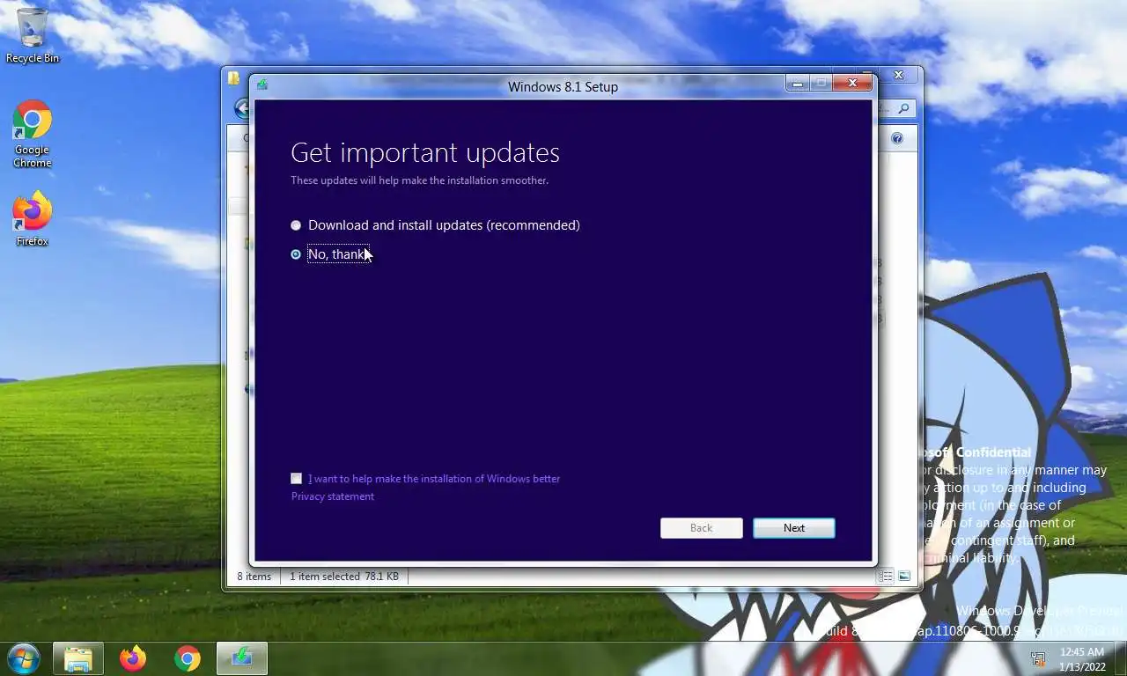Screen dimensions: 1127x676
Task: Open the Windows Start menu orb
Action: point(24,658)
